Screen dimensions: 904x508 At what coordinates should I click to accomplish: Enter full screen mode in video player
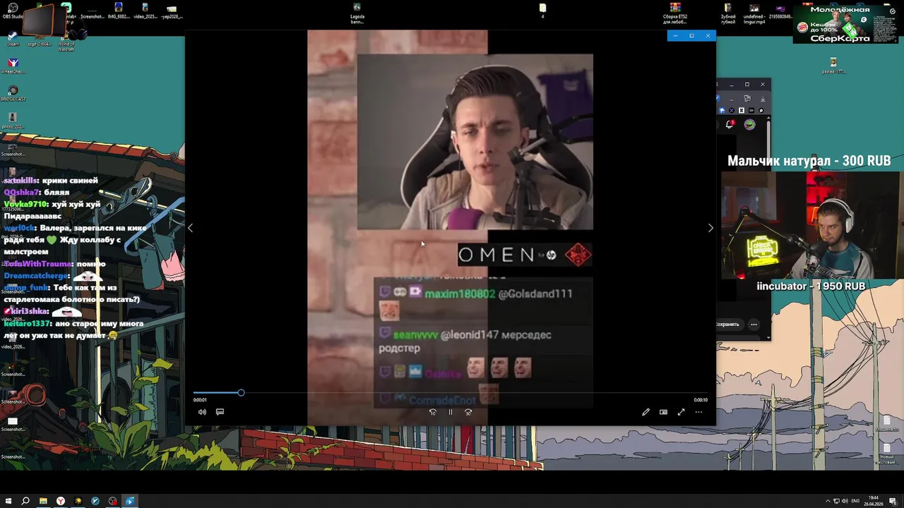[x=681, y=412]
